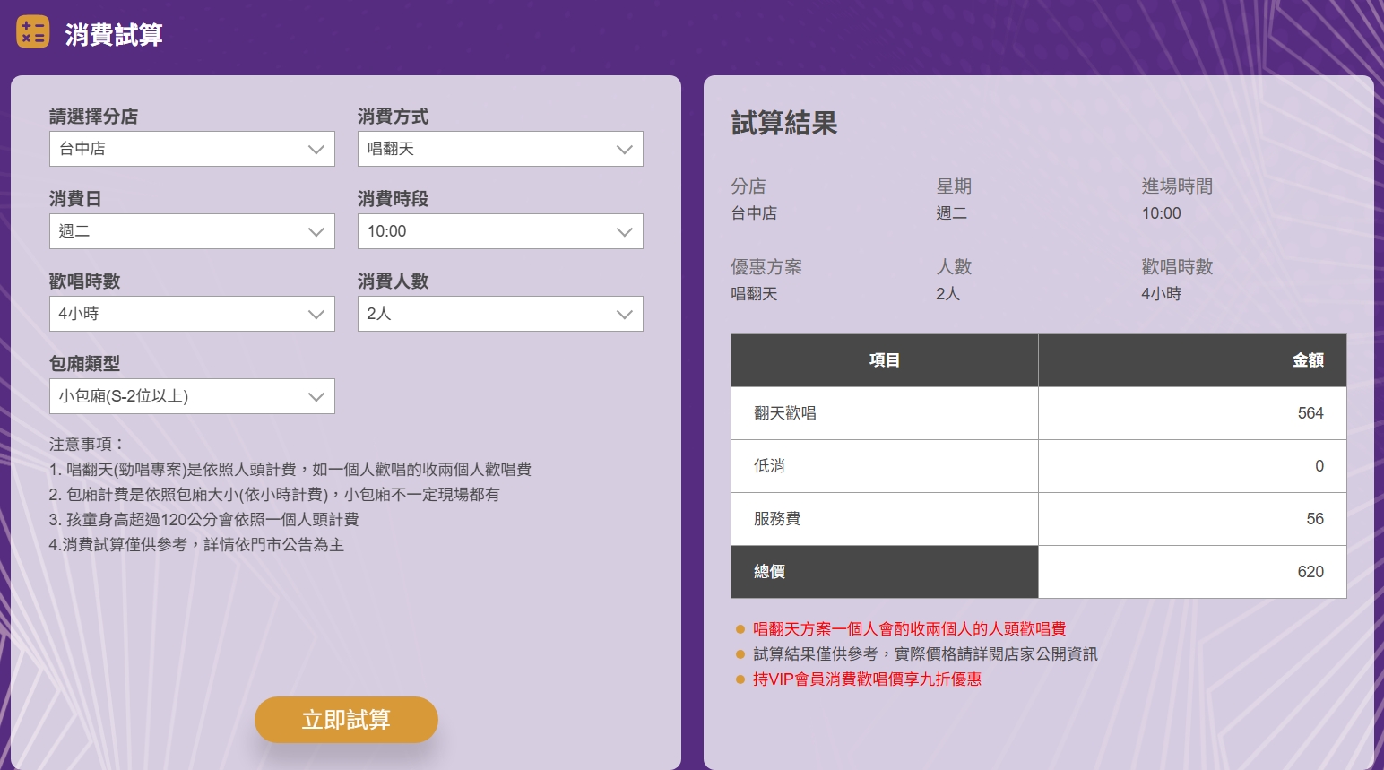This screenshot has width=1384, height=770.
Task: Click the total price 620
Action: (1310, 572)
